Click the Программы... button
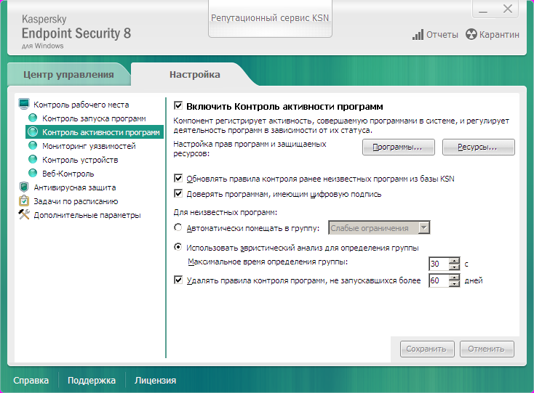 click(x=399, y=147)
